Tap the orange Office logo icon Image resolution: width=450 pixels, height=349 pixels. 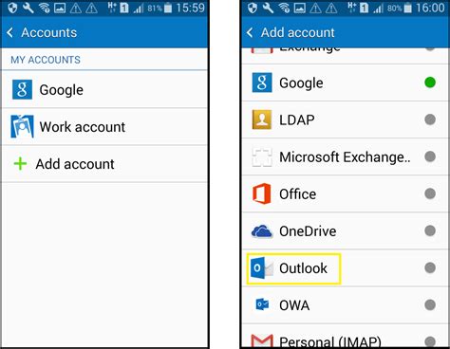tap(262, 193)
